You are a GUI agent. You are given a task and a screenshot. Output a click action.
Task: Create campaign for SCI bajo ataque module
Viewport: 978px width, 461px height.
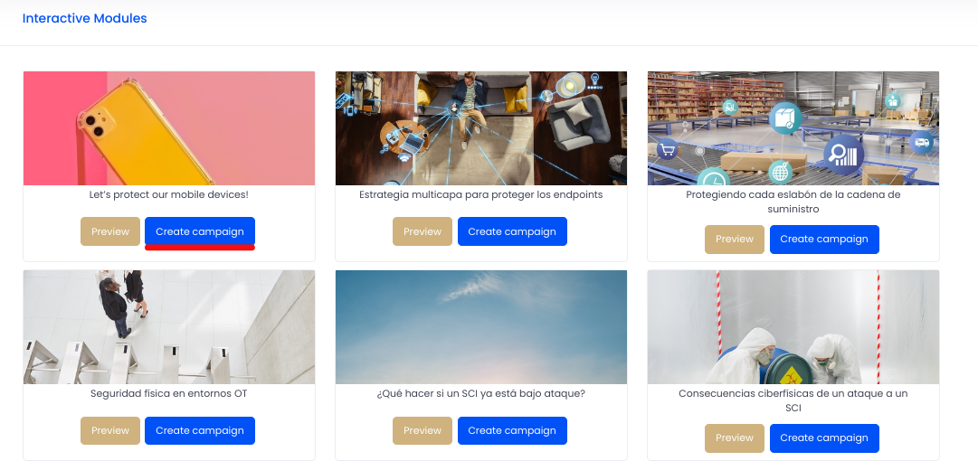tap(512, 430)
